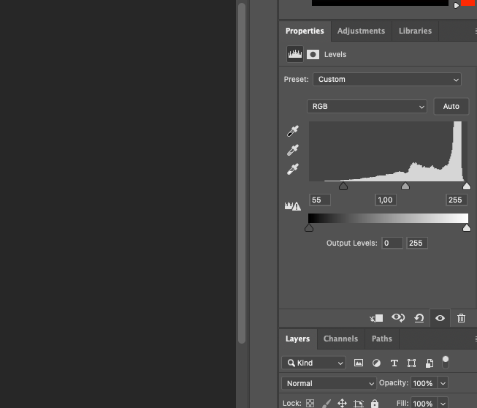Clip adjustment to layer below icon
Viewport: 477px width, 408px height.
click(376, 318)
